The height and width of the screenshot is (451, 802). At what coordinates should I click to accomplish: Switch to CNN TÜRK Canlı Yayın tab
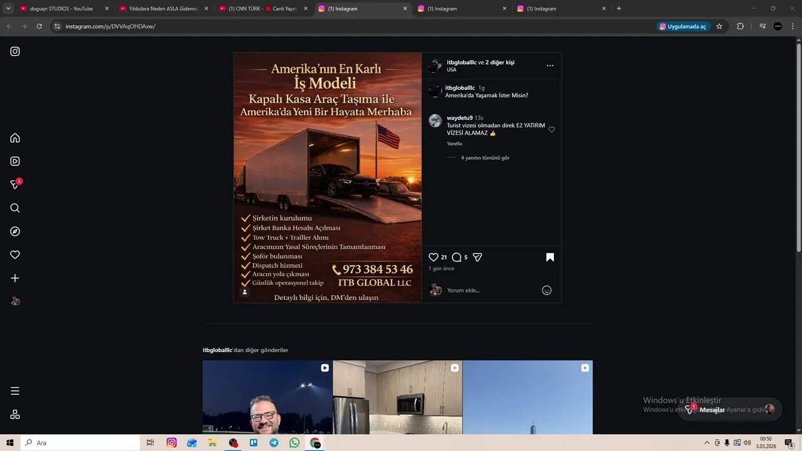263,9
